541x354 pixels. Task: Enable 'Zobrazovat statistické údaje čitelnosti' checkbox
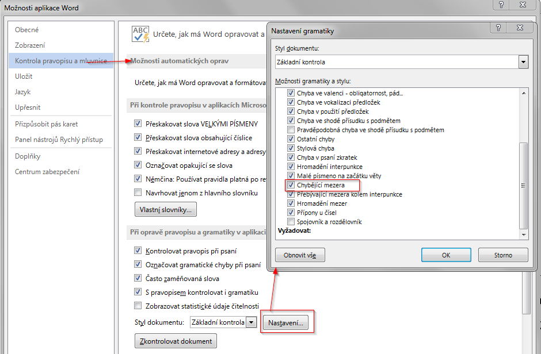138,306
